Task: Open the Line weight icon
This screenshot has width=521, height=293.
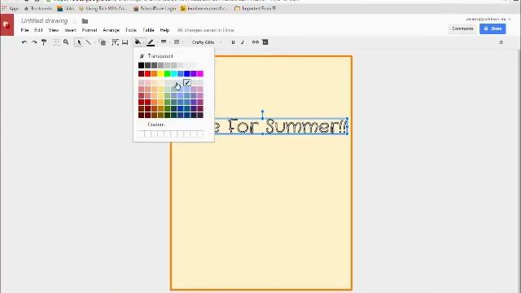Action: [x=164, y=42]
